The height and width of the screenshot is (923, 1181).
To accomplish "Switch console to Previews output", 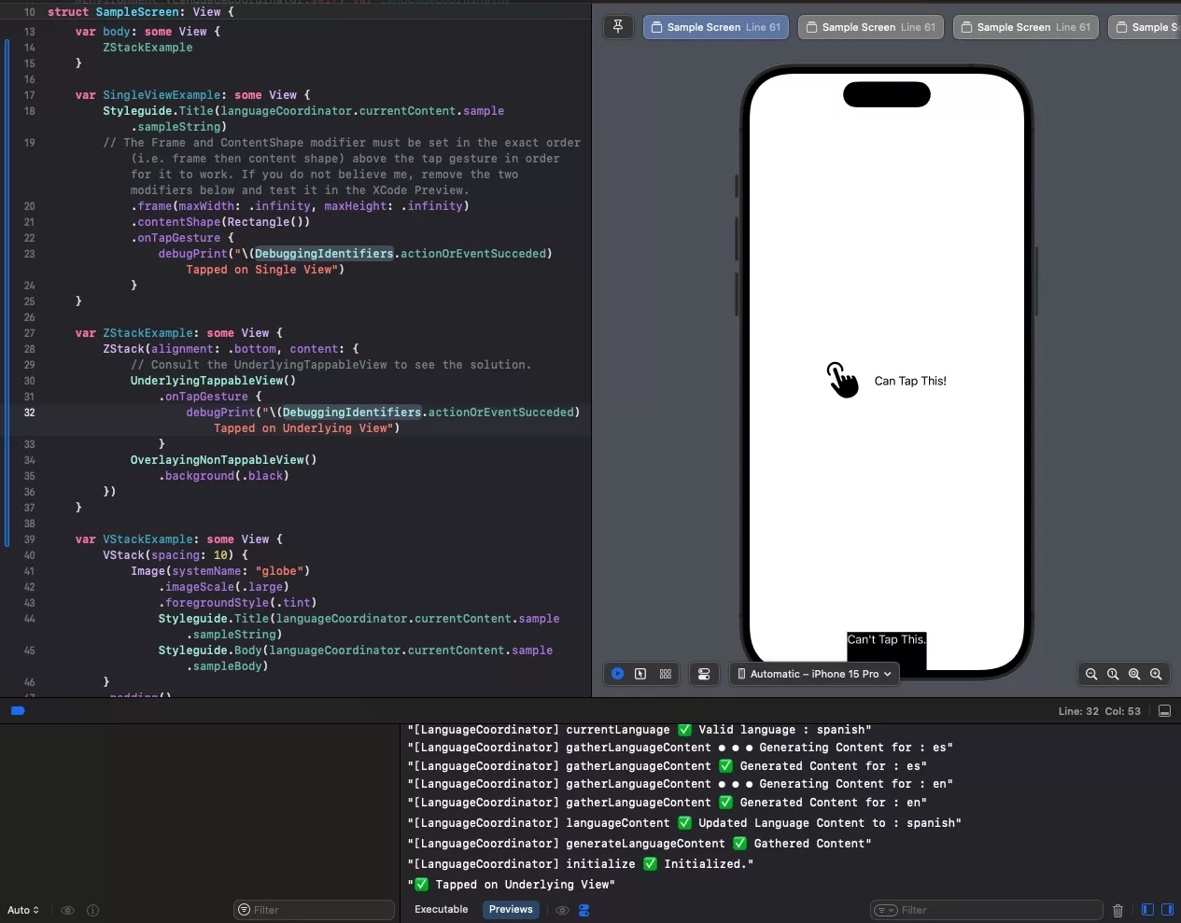I will (x=511, y=910).
